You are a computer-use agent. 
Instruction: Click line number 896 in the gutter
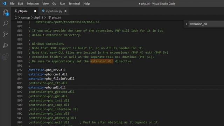20,87
